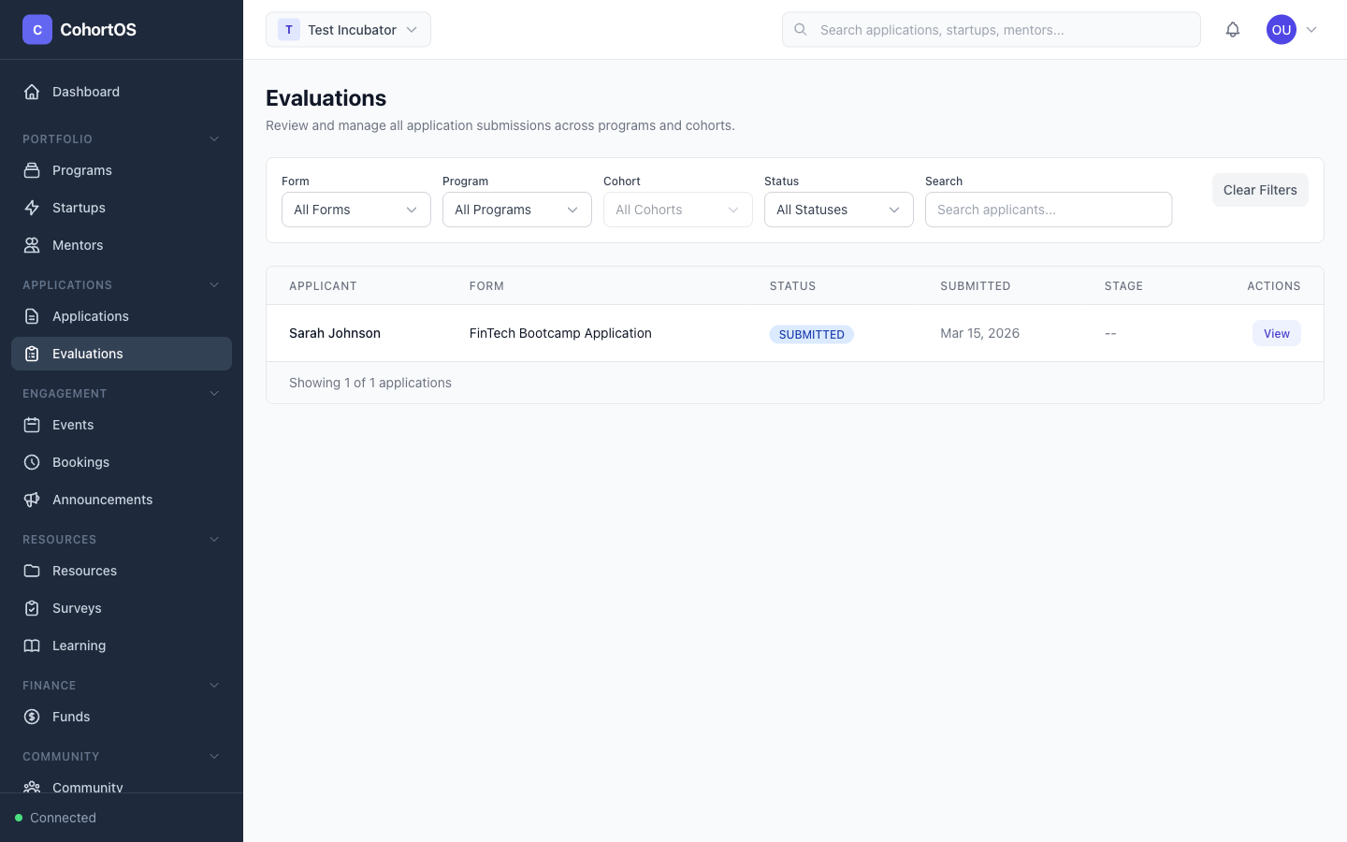
Task: Collapse the PORTFOLIO sidebar section
Action: pyautogui.click(x=214, y=138)
